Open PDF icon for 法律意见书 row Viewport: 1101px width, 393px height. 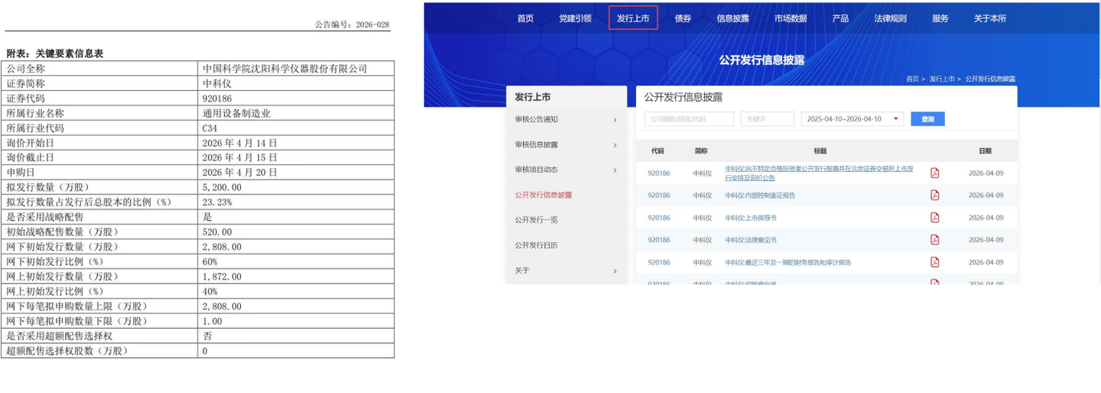click(934, 239)
